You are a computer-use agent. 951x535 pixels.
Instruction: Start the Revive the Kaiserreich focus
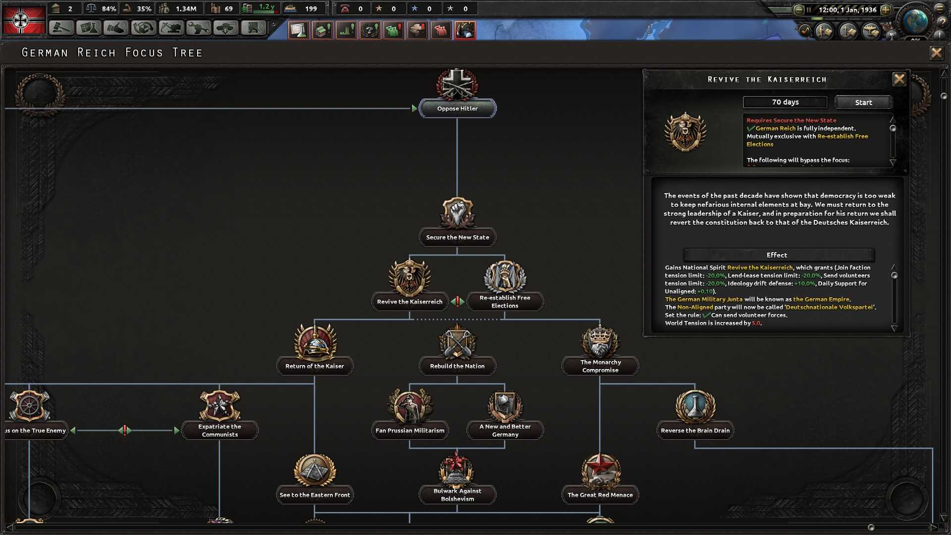pyautogui.click(x=863, y=103)
